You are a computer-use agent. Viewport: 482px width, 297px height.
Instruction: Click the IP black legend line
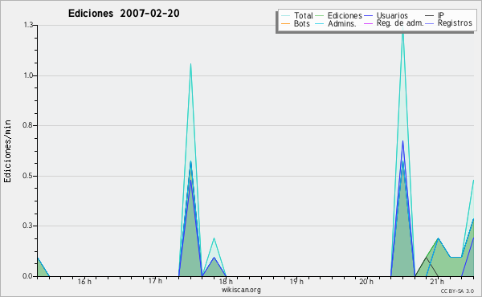pos(430,16)
